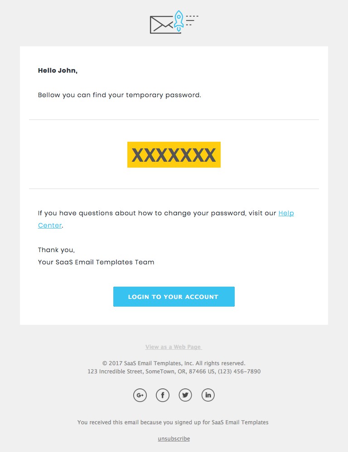This screenshot has width=348, height=452.
Task: Open the Google Plus social icon
Action: tap(140, 395)
